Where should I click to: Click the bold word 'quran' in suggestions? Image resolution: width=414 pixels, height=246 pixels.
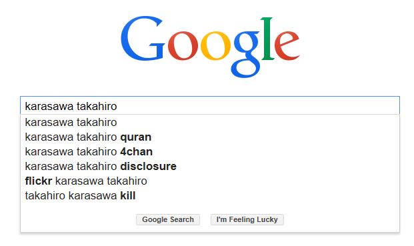point(136,137)
